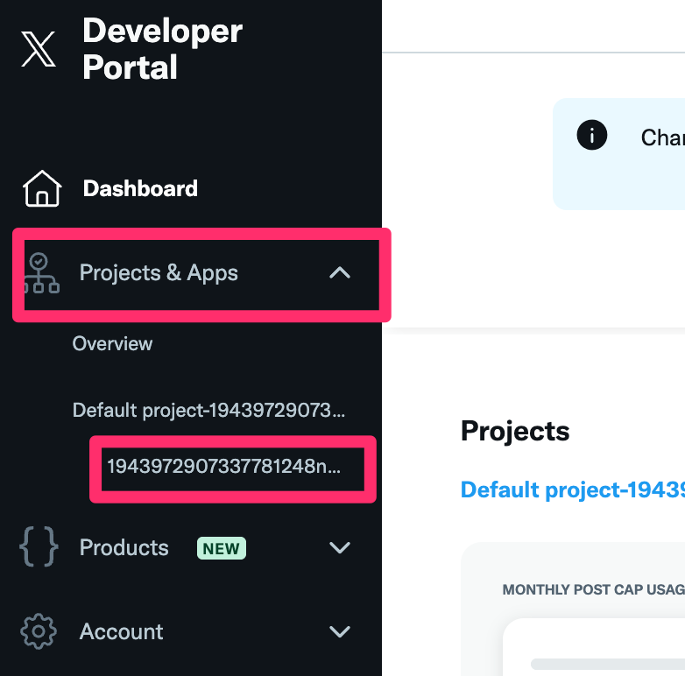Click the Dashboard house icon

coord(42,188)
